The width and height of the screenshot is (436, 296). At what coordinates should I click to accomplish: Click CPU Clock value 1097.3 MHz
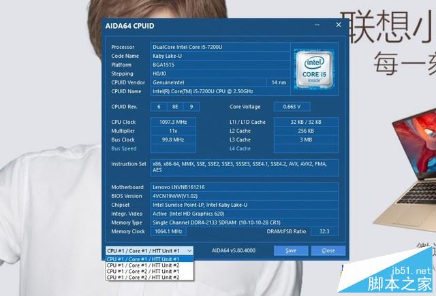[173, 122]
